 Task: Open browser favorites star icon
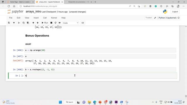(167, 6)
